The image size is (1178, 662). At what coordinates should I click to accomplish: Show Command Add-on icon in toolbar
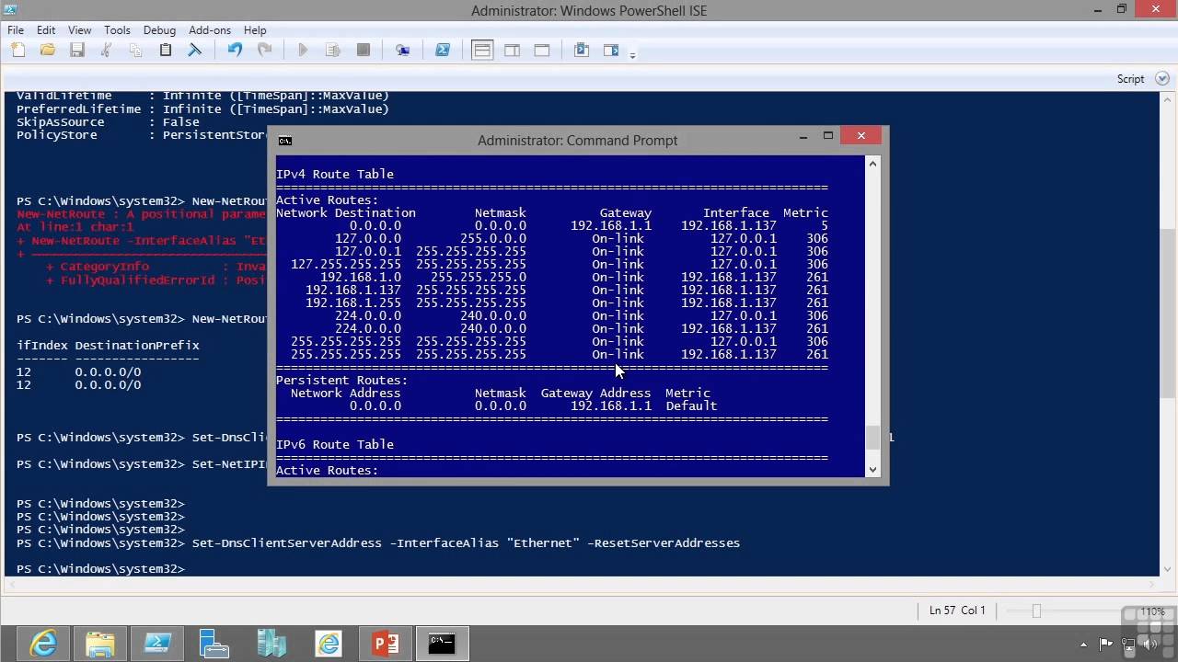[x=611, y=51]
